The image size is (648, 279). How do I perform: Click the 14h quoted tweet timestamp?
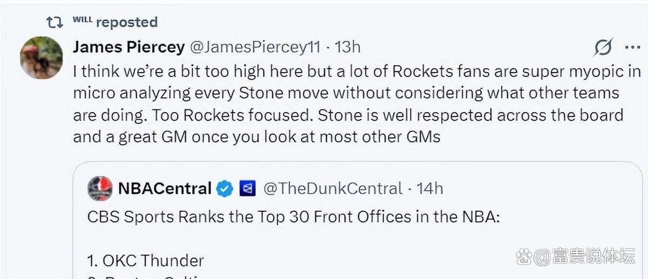point(430,189)
